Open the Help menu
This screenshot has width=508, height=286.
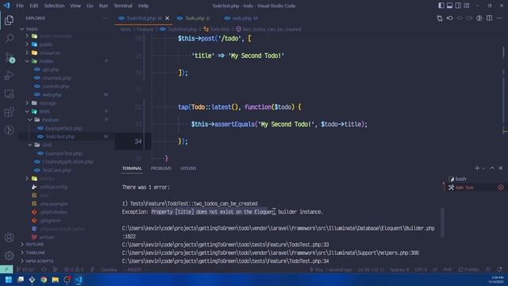[x=143, y=6]
